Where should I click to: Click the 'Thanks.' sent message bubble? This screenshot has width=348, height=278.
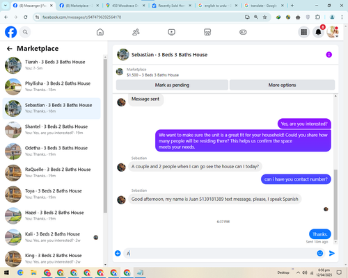click(320, 234)
